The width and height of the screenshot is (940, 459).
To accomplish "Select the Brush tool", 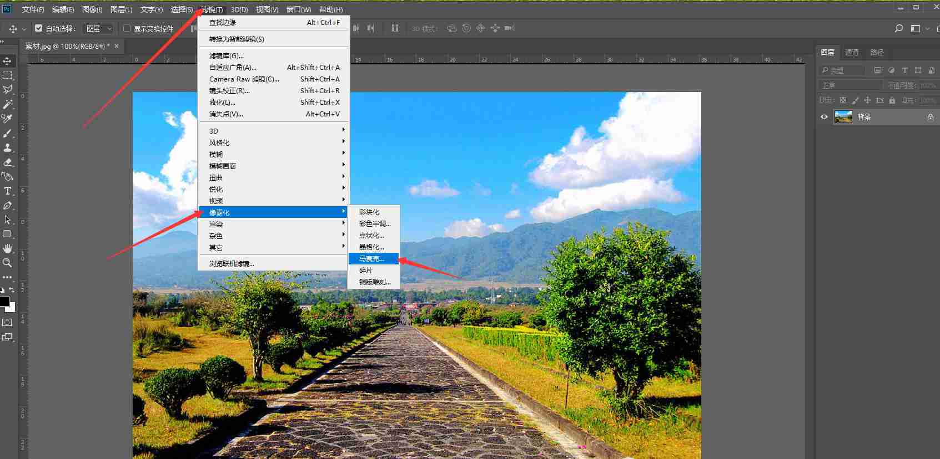I will tap(8, 133).
